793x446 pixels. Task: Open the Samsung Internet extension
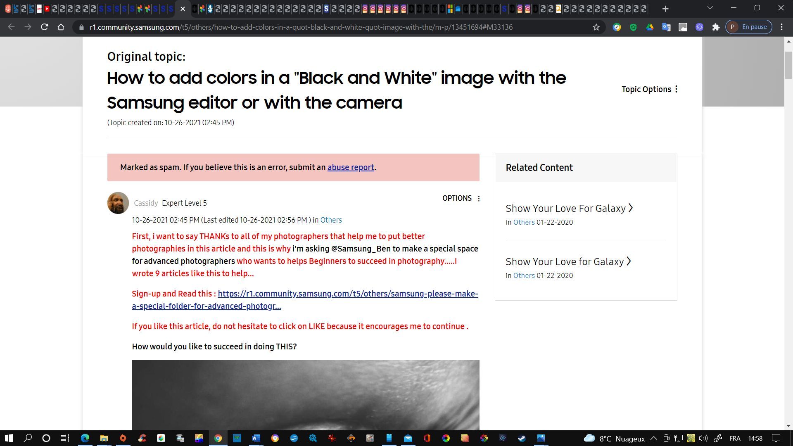click(699, 27)
